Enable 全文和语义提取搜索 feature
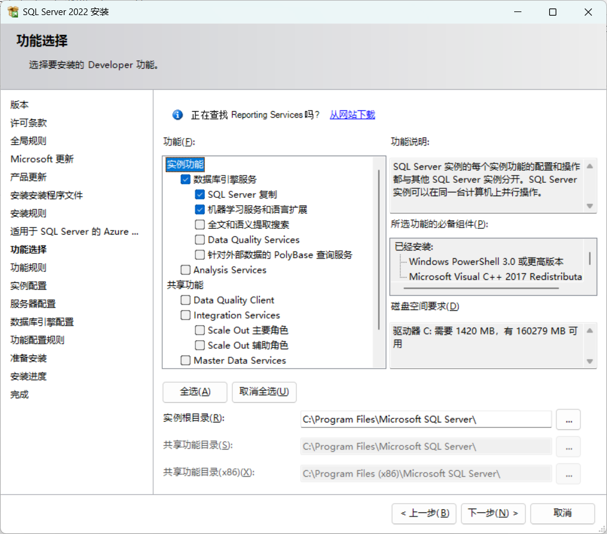The height and width of the screenshot is (534, 607). 200,224
